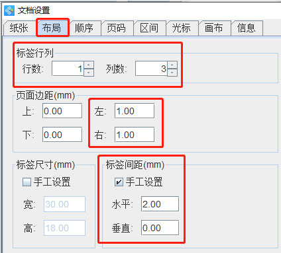
Task: Open the 区间 tab
Action: click(x=149, y=28)
